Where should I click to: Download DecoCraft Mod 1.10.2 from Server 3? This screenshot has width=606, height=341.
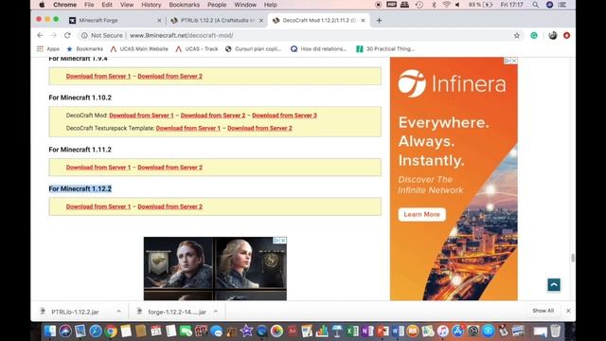[284, 116]
